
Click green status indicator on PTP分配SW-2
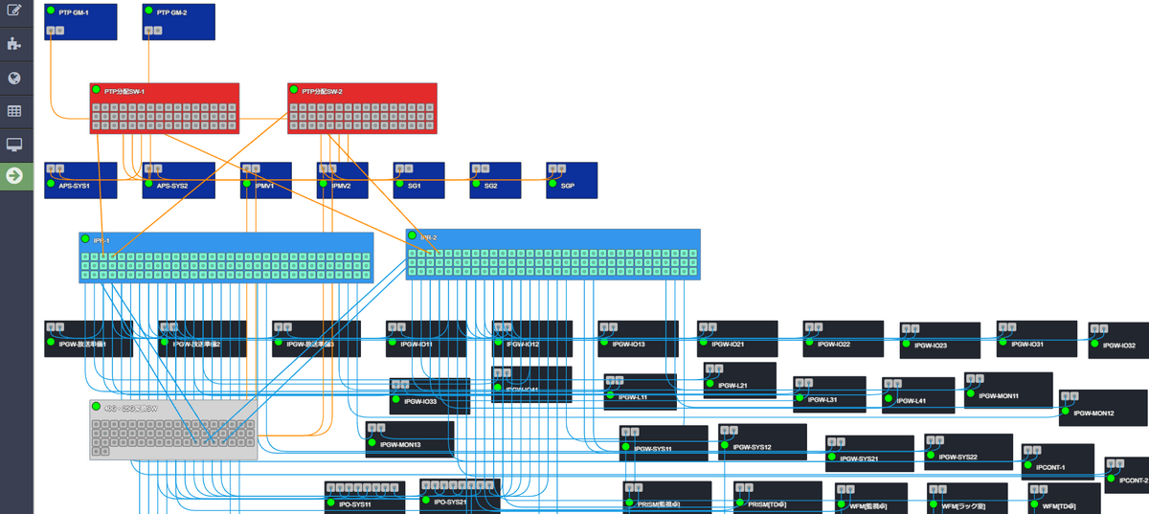[x=294, y=90]
